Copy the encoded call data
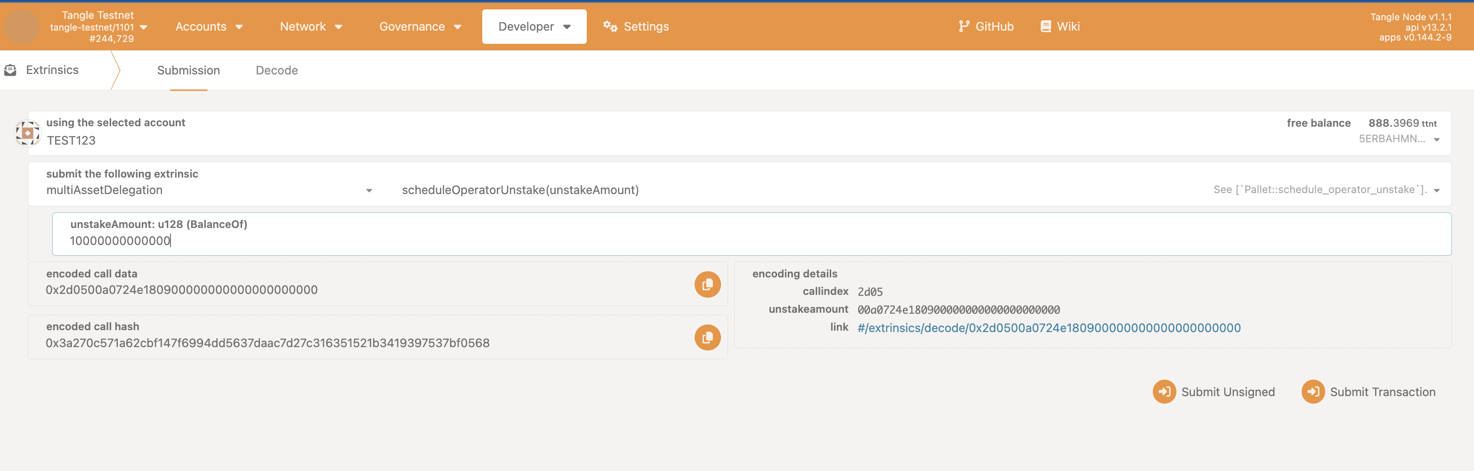 [707, 284]
